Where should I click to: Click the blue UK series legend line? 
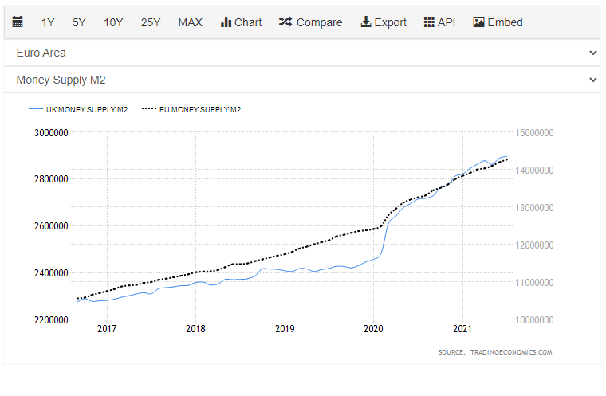36,109
